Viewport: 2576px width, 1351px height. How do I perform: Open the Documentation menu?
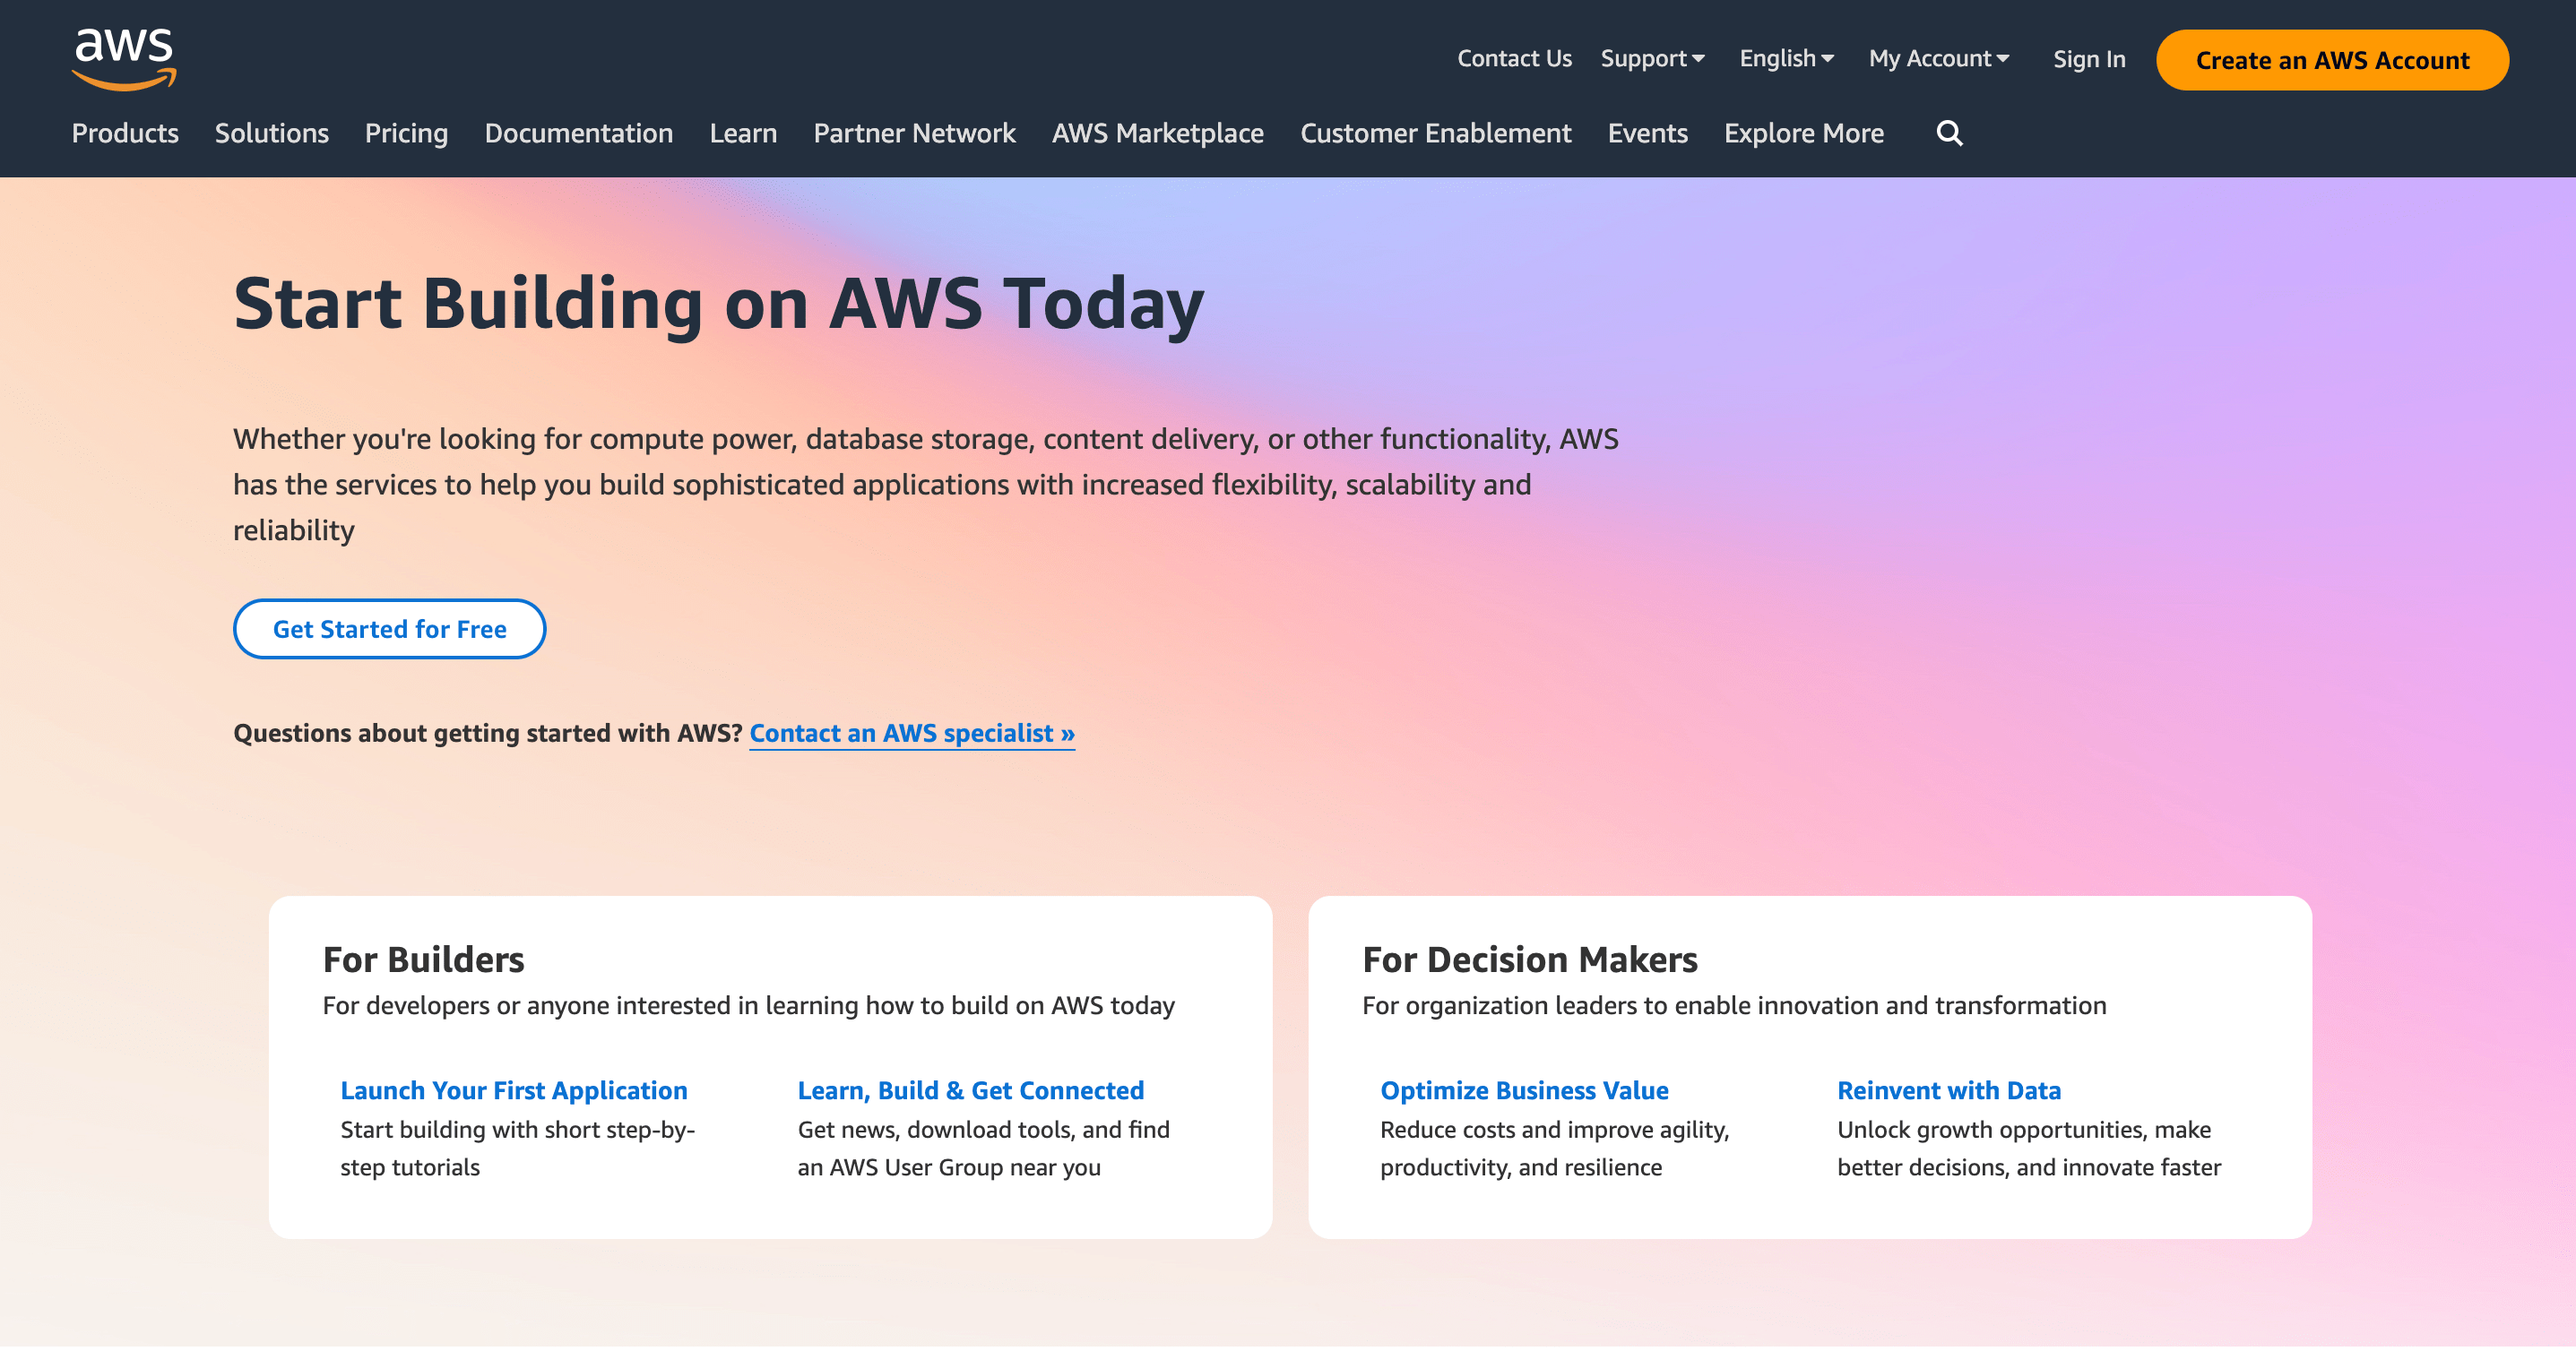click(x=578, y=133)
